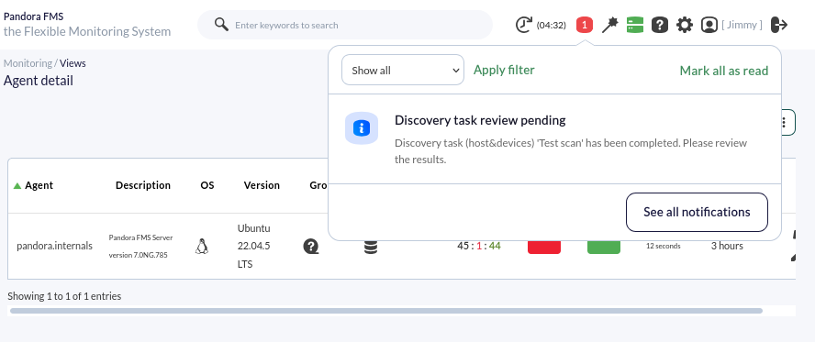Click the 12 seconds interval value
815x342 pixels.
pos(664,246)
